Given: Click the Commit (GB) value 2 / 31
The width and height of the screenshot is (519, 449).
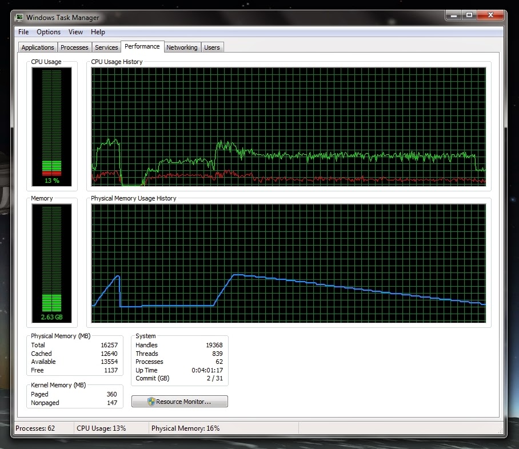Looking at the screenshot, I should tap(215, 378).
